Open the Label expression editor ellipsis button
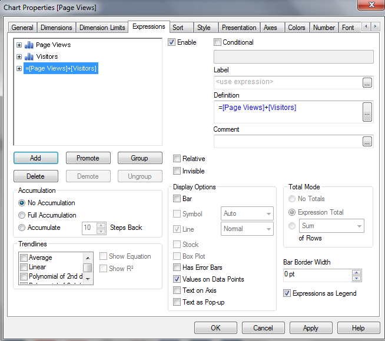The height and width of the screenshot is (341, 385). coord(367,83)
